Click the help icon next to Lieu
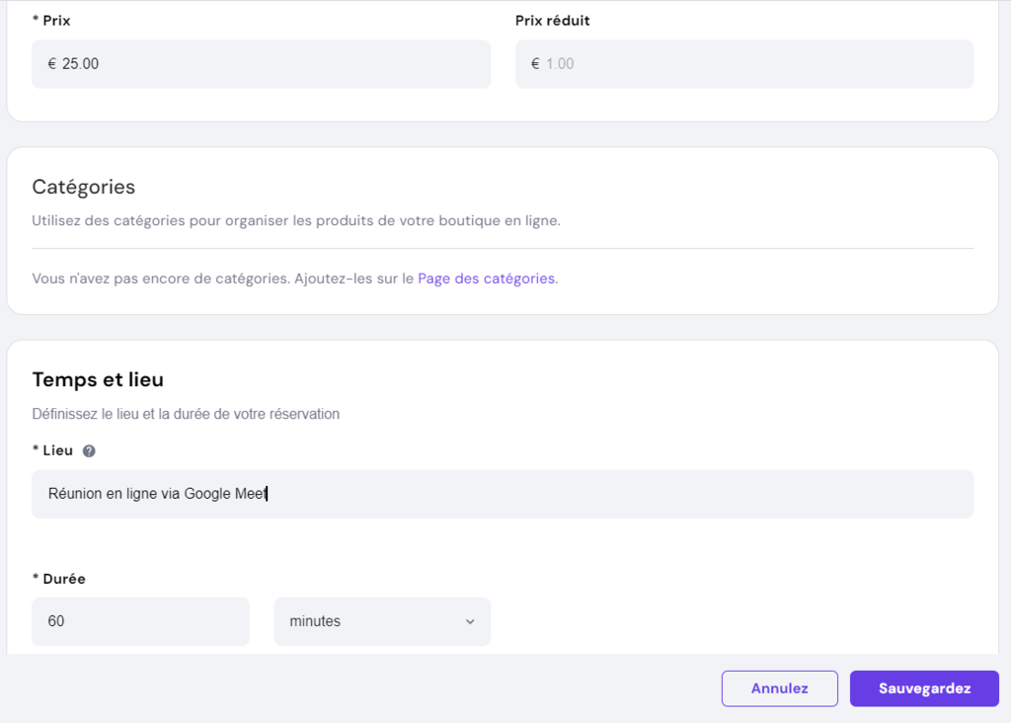 coord(89,450)
